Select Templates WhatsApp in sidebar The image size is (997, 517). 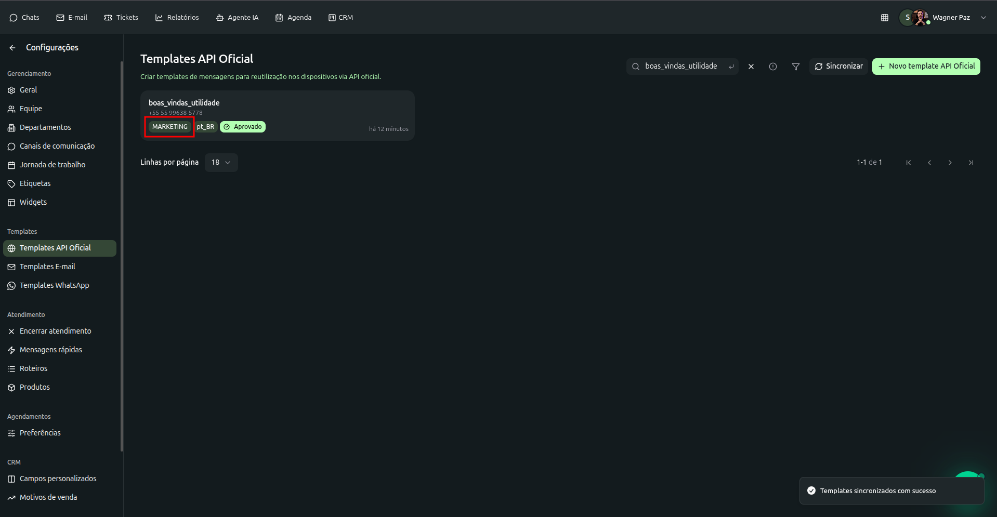[x=54, y=285]
